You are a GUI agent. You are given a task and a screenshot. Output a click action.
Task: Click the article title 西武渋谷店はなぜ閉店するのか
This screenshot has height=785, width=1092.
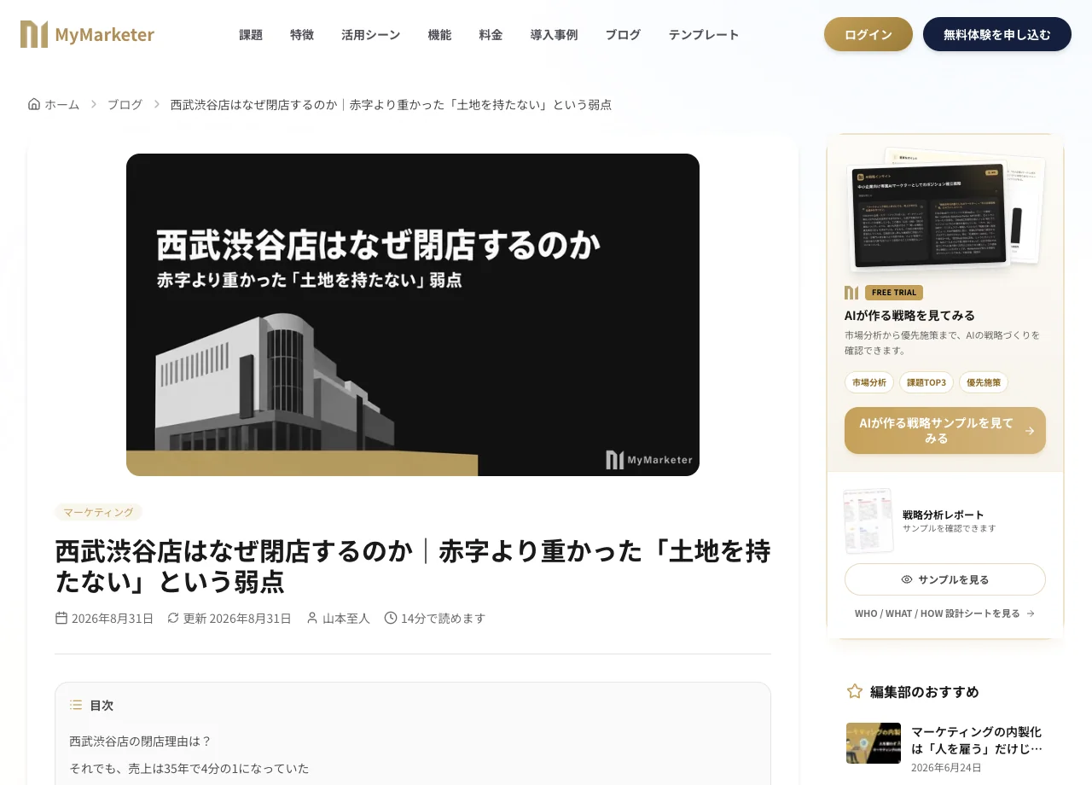click(413, 566)
